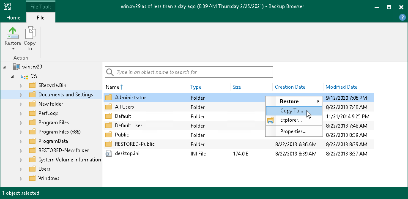Click the search magnifier icon
The image size is (408, 199).
[x=110, y=72]
